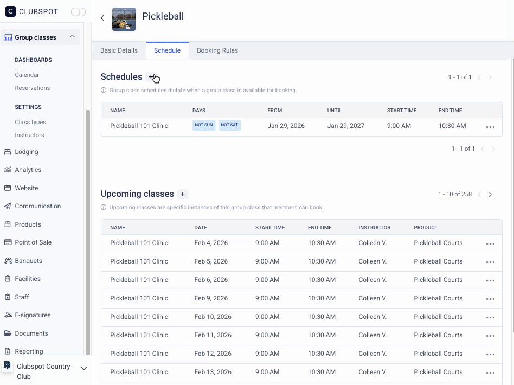Toggle the switch next to Clubspot logo

click(x=78, y=12)
